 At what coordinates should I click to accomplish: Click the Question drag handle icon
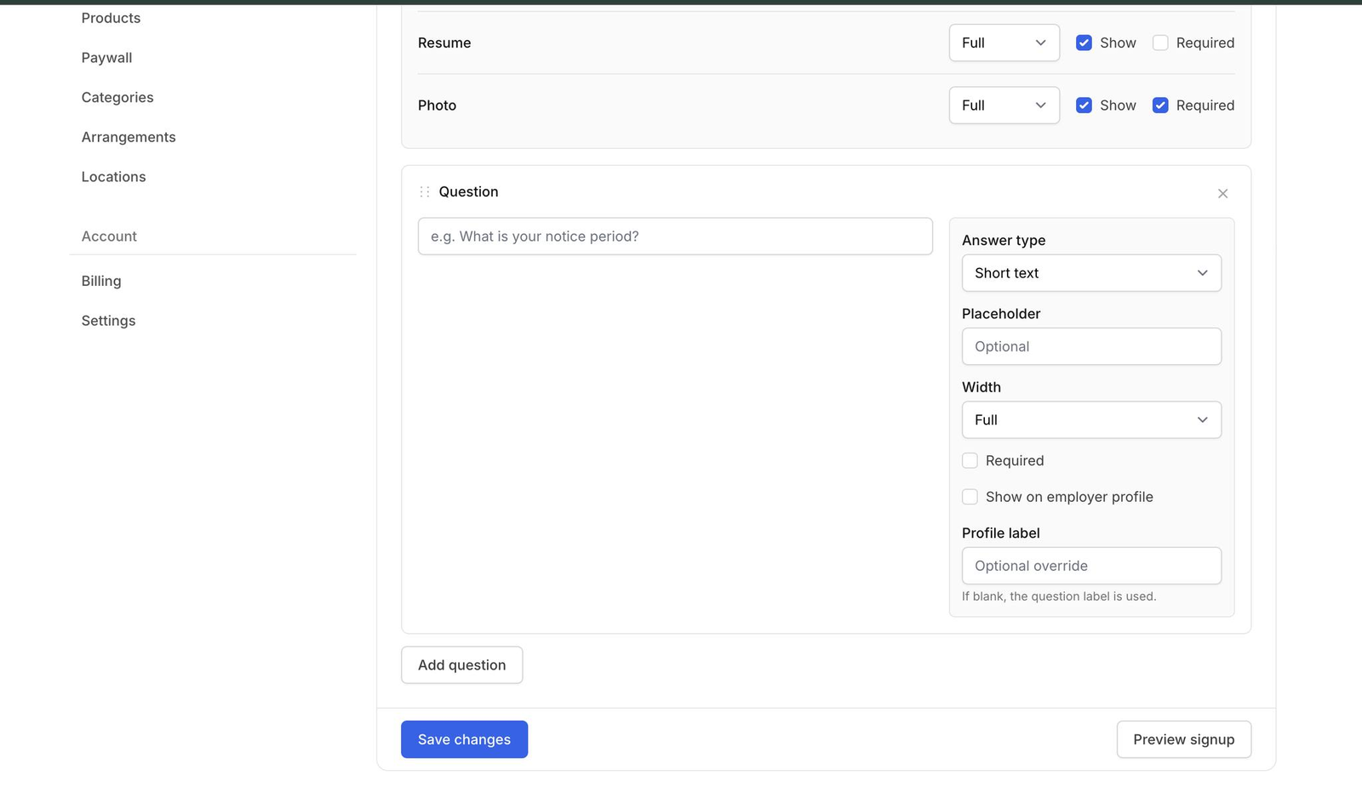425,191
